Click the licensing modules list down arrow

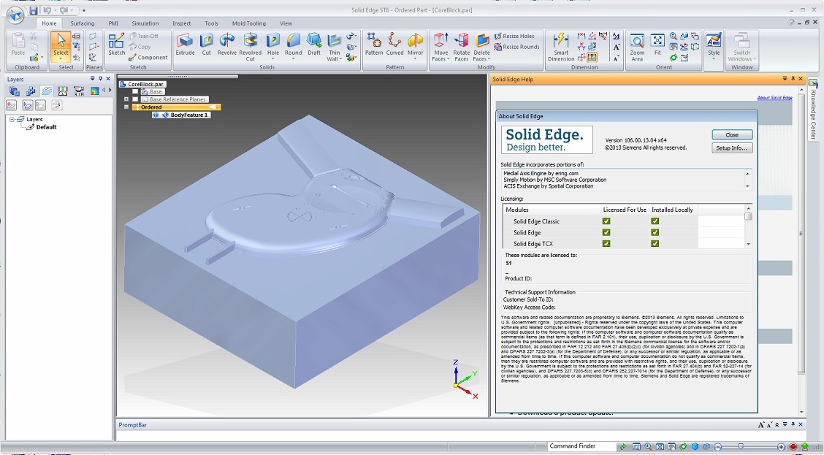pos(748,244)
